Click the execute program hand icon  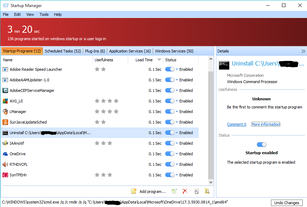coord(197,192)
